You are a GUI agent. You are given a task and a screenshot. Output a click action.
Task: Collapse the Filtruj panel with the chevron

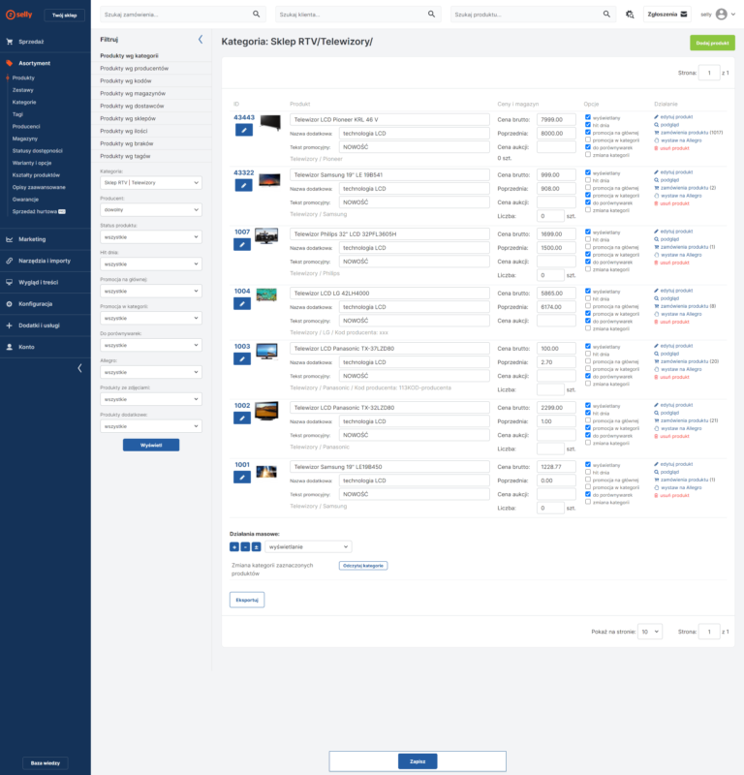[x=201, y=40]
